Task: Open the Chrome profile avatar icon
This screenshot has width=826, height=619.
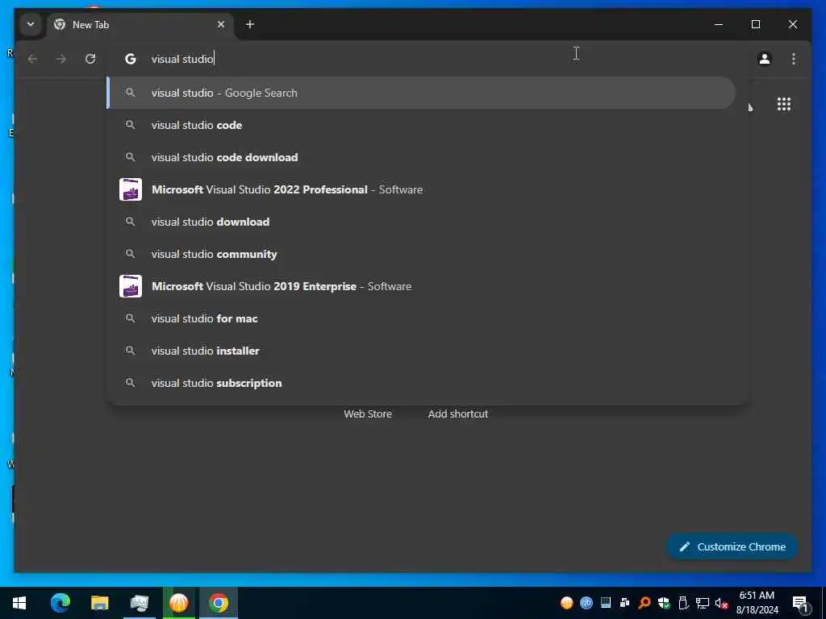Action: tap(765, 59)
